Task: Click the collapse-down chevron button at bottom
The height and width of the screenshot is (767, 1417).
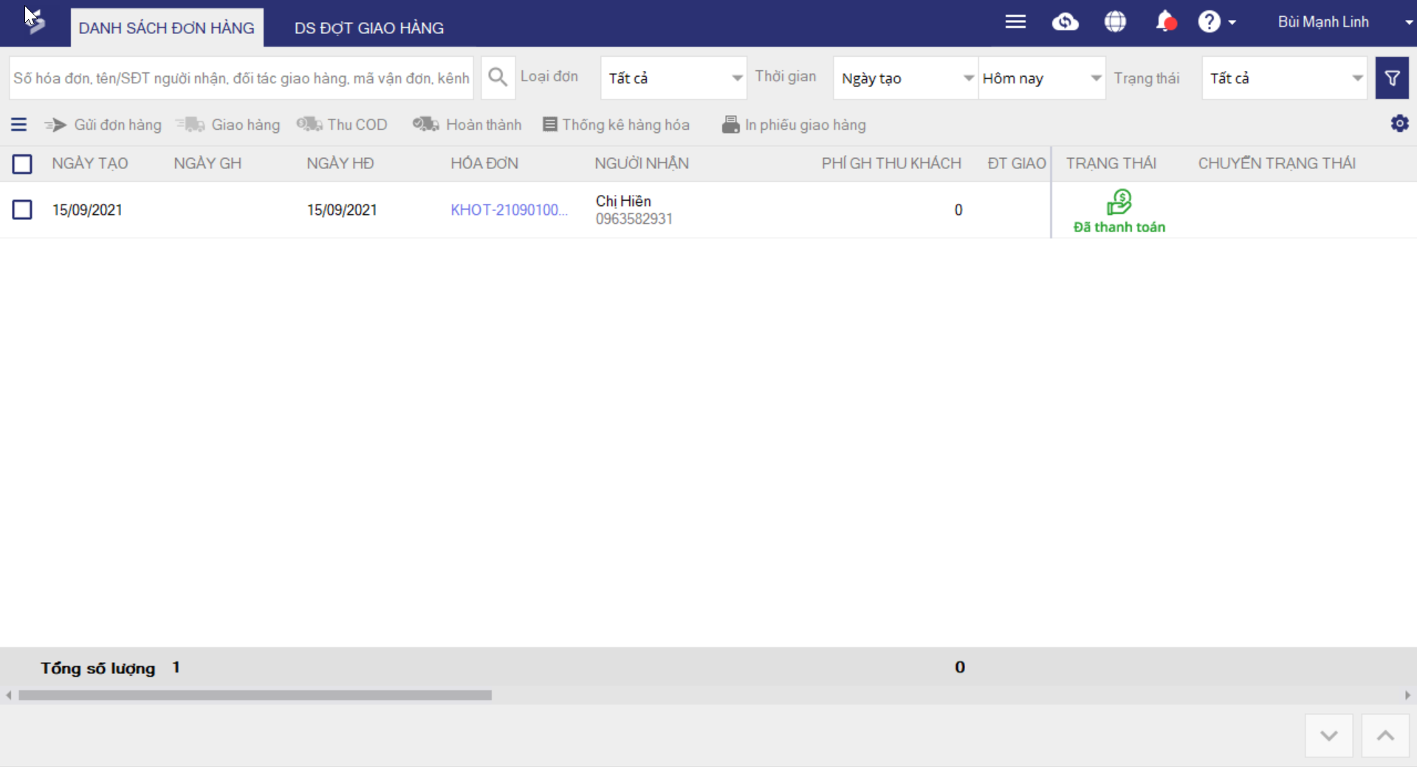Action: pos(1328,735)
